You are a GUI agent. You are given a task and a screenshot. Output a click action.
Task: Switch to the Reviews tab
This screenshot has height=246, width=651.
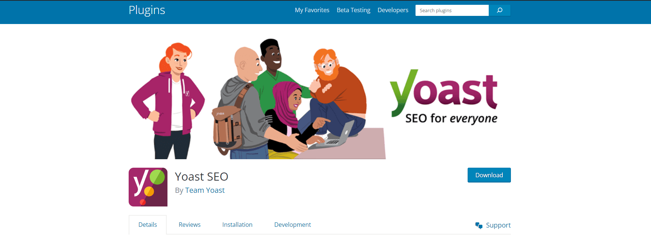pyautogui.click(x=190, y=225)
